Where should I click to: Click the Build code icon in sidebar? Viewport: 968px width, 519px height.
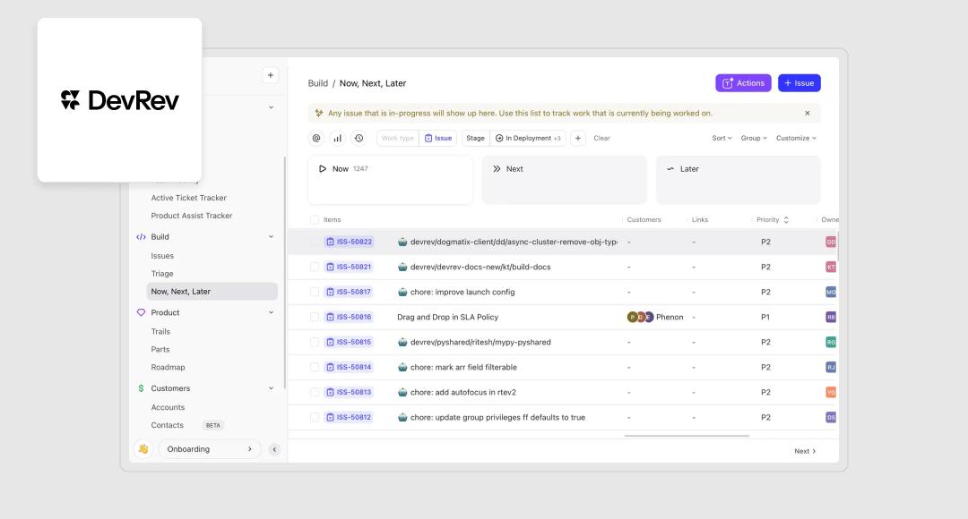pyautogui.click(x=142, y=237)
